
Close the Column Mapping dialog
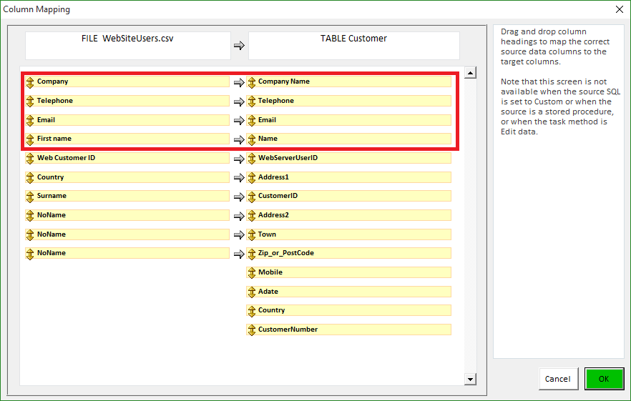pyautogui.click(x=619, y=10)
